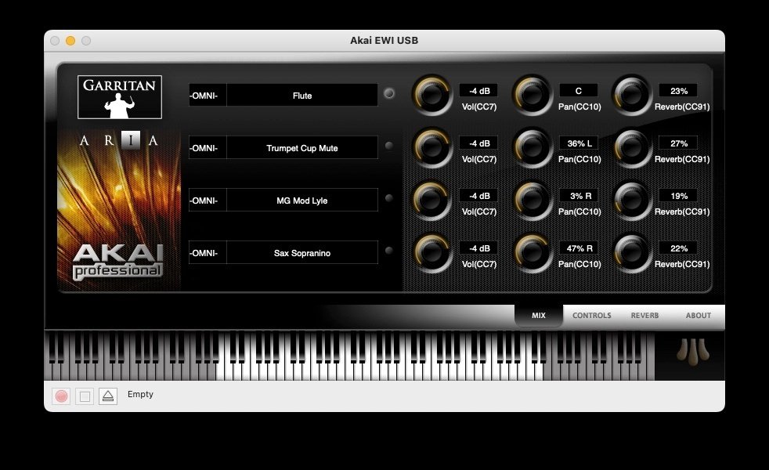Viewport: 769px width, 470px height.
Task: Click the 3% R pan value
Action: (x=579, y=196)
